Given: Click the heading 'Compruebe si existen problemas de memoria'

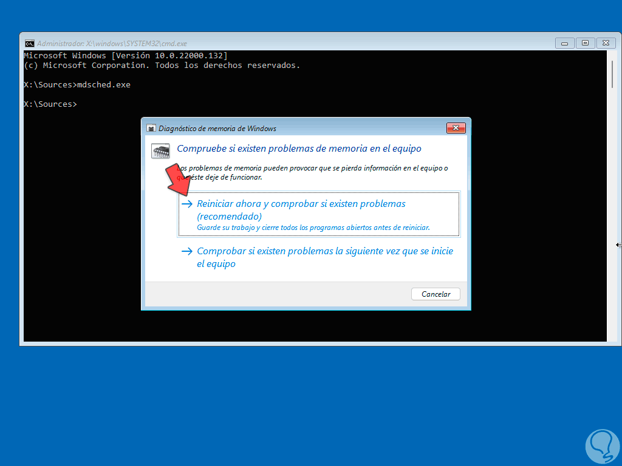Looking at the screenshot, I should coord(299,149).
